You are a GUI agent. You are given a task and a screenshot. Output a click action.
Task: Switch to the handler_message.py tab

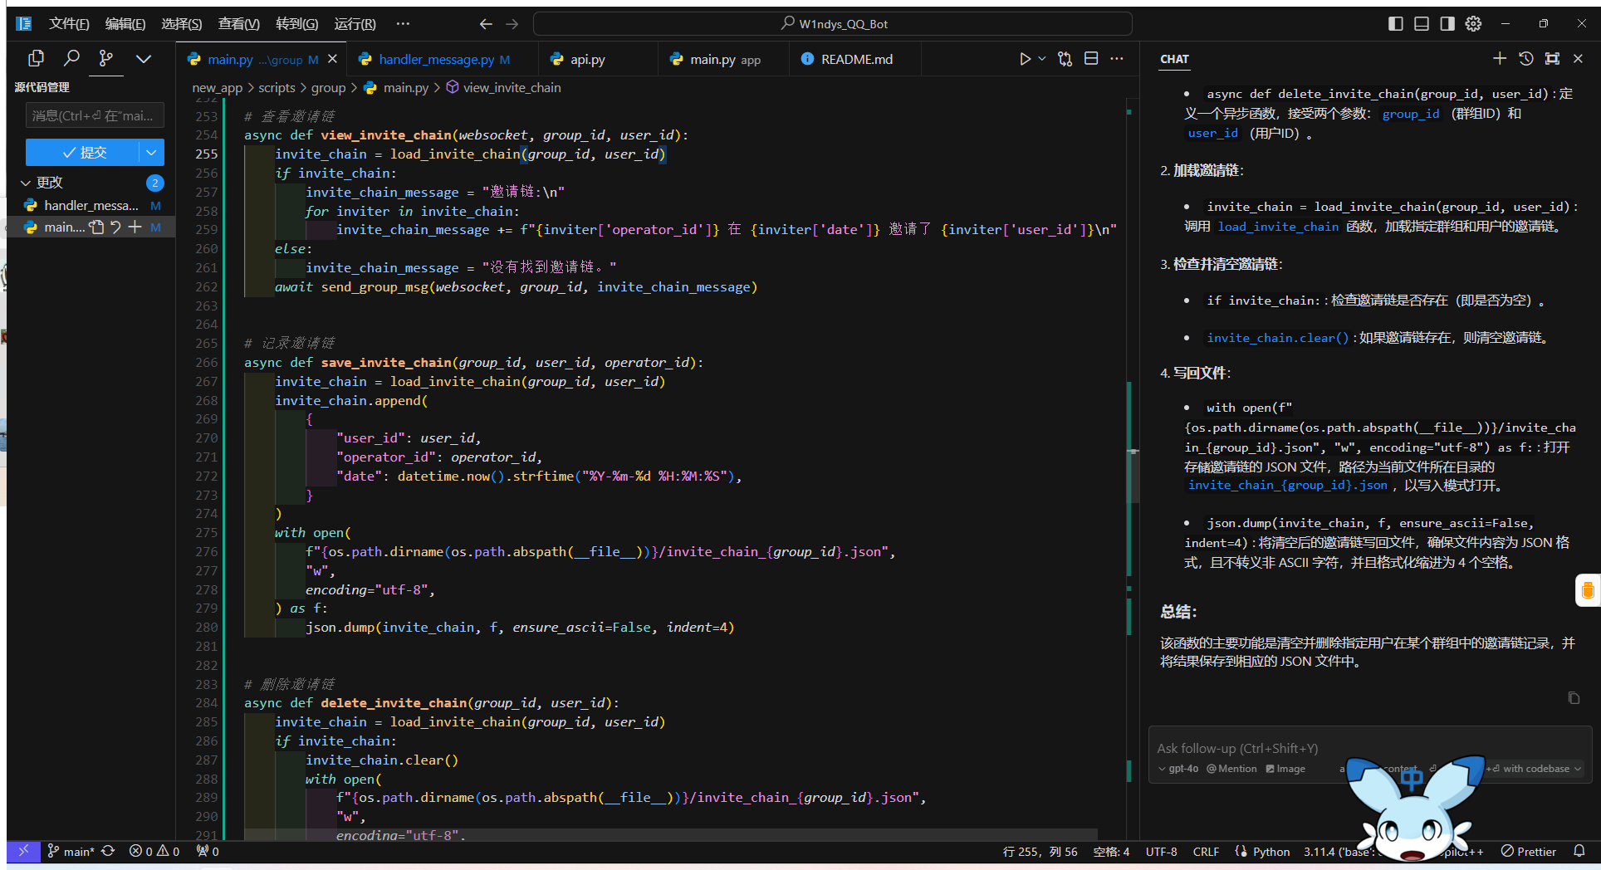[x=435, y=60]
